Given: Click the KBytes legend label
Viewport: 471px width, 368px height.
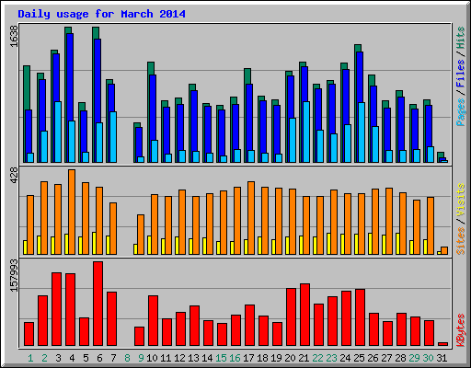Looking at the screenshot, I should click(x=461, y=330).
